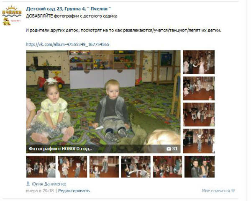
Task: Open album title Фотографии с НОВОГО год..
Action: (x=60, y=149)
